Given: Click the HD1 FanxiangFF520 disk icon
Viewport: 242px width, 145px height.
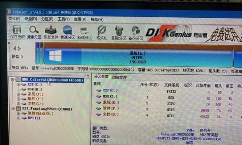Looking at the screenshot, I should tap(19, 108).
